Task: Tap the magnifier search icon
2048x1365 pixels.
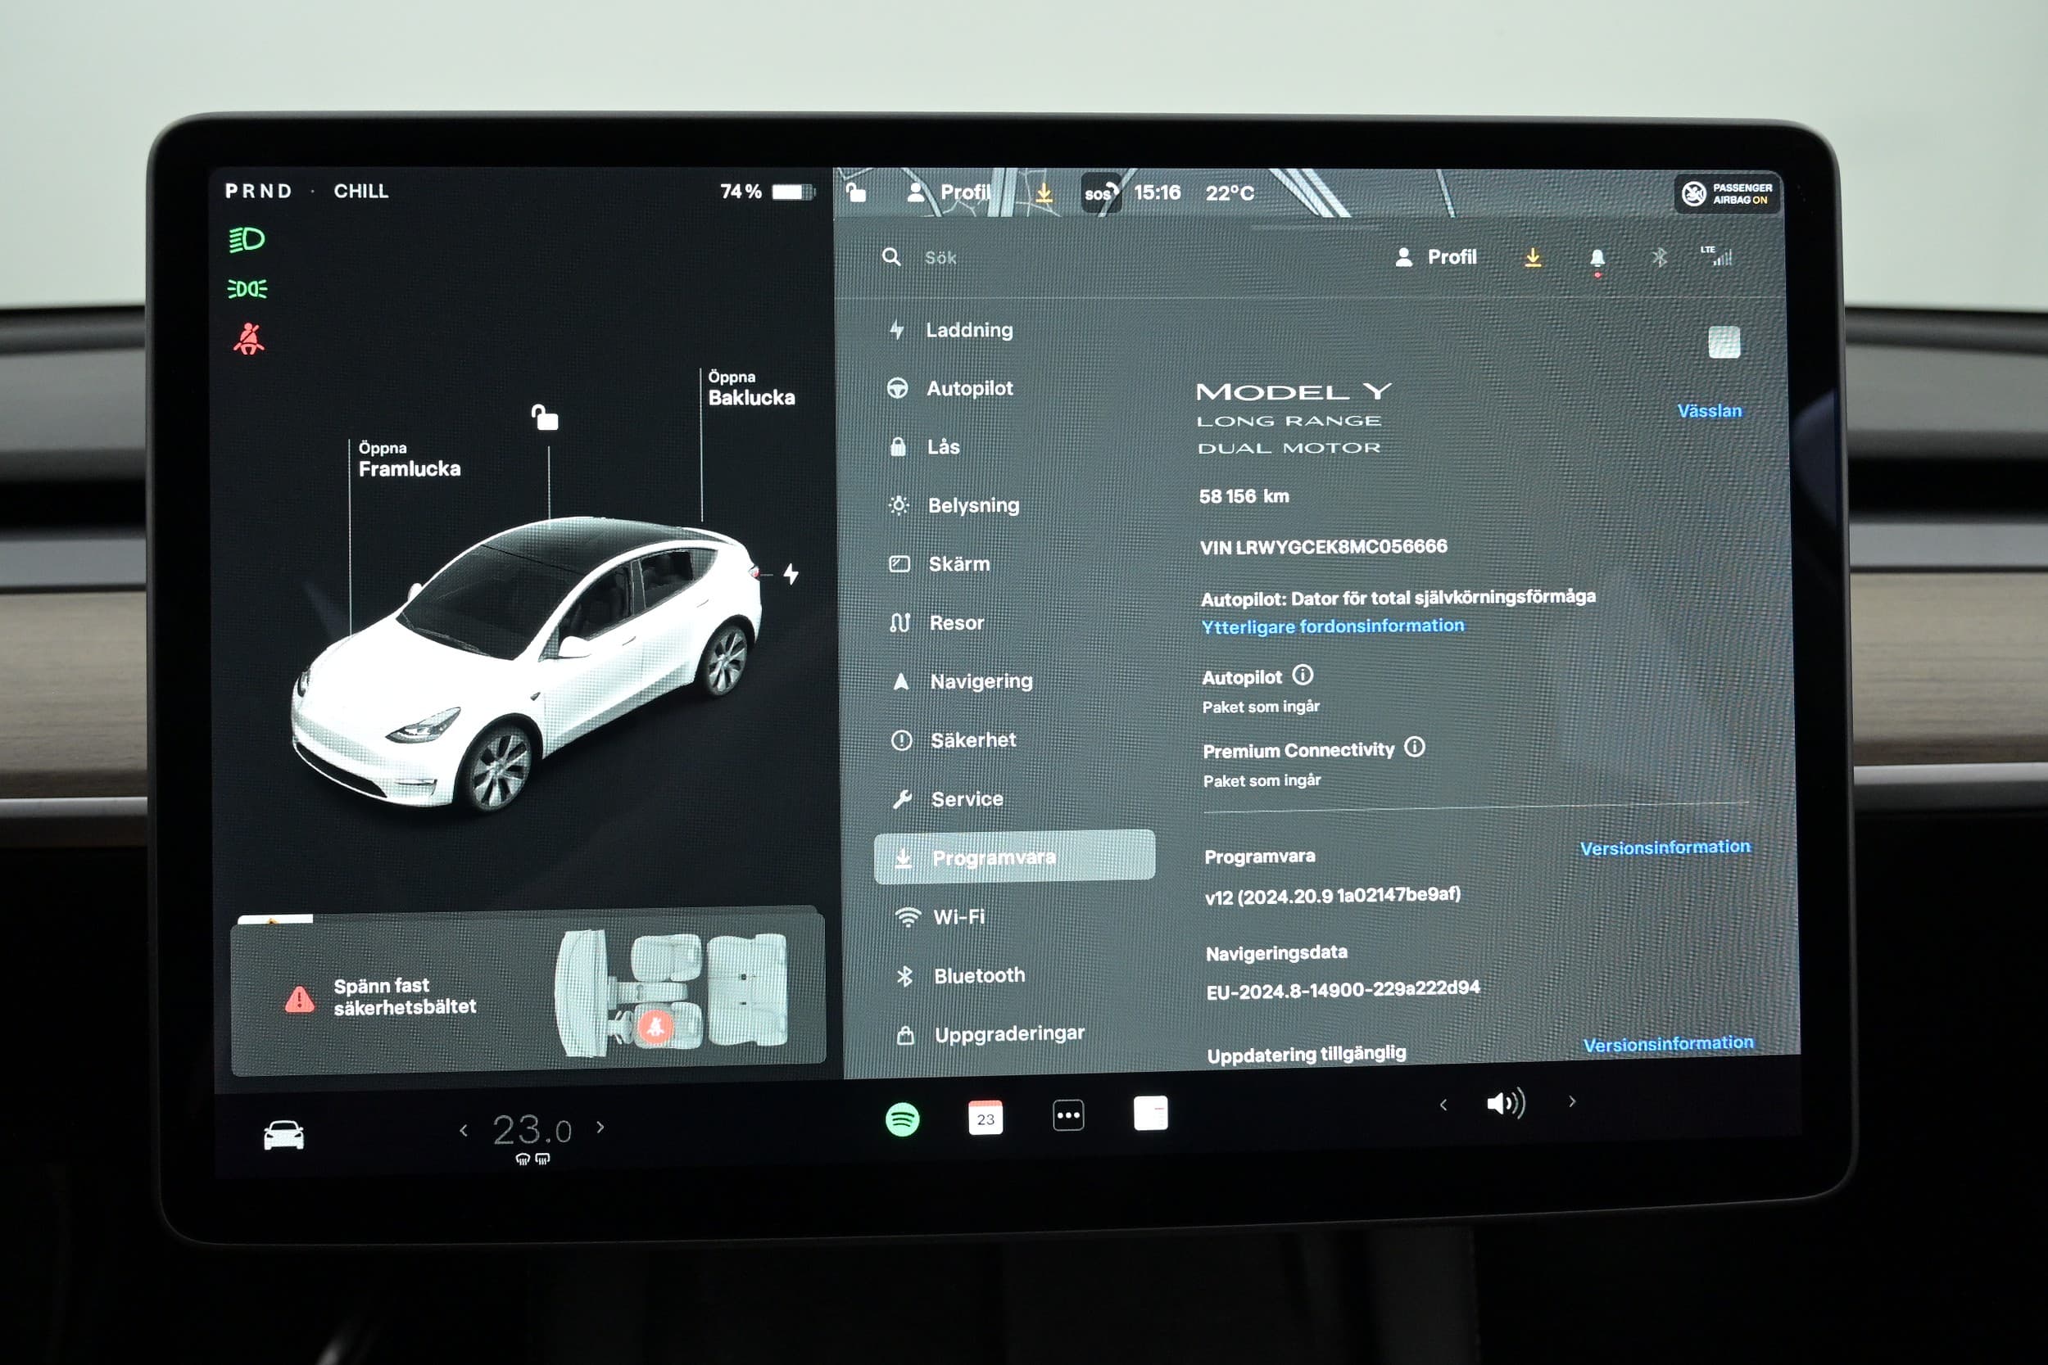Action: pos(891,257)
